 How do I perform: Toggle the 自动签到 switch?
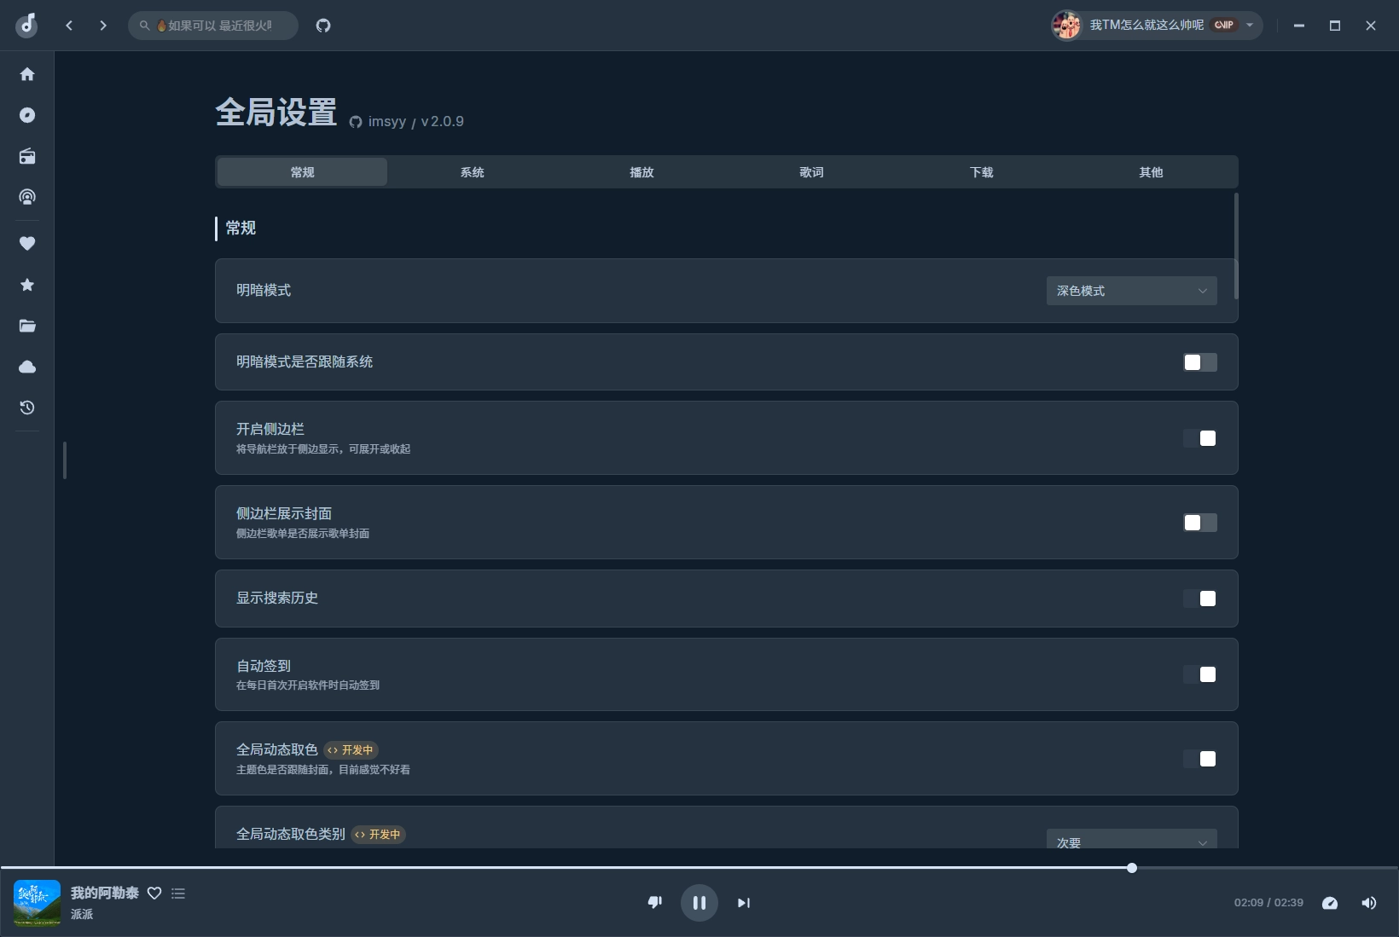(x=1199, y=674)
